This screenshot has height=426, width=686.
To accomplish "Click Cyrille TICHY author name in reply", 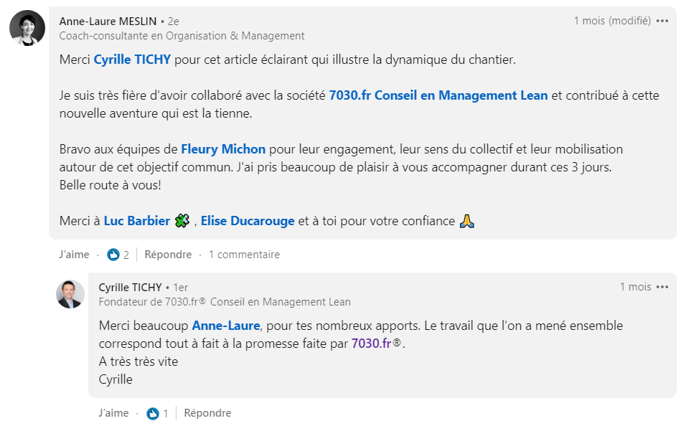I will (x=130, y=288).
